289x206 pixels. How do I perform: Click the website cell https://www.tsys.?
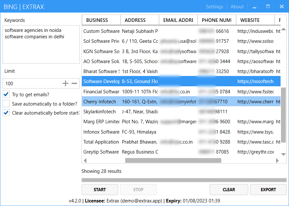(x=256, y=132)
